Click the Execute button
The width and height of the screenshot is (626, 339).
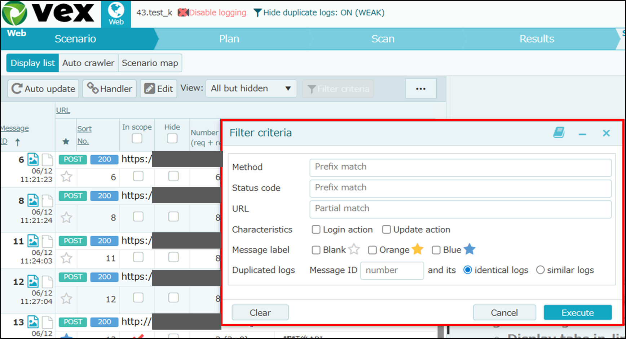(x=578, y=313)
